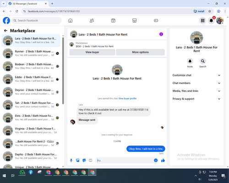Image resolution: width=229 pixels, height=183 pixels.
Task: Open the Dayito conversation
Action: [x=31, y=156]
